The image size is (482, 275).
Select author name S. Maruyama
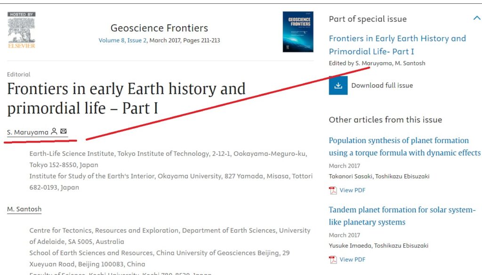point(28,132)
